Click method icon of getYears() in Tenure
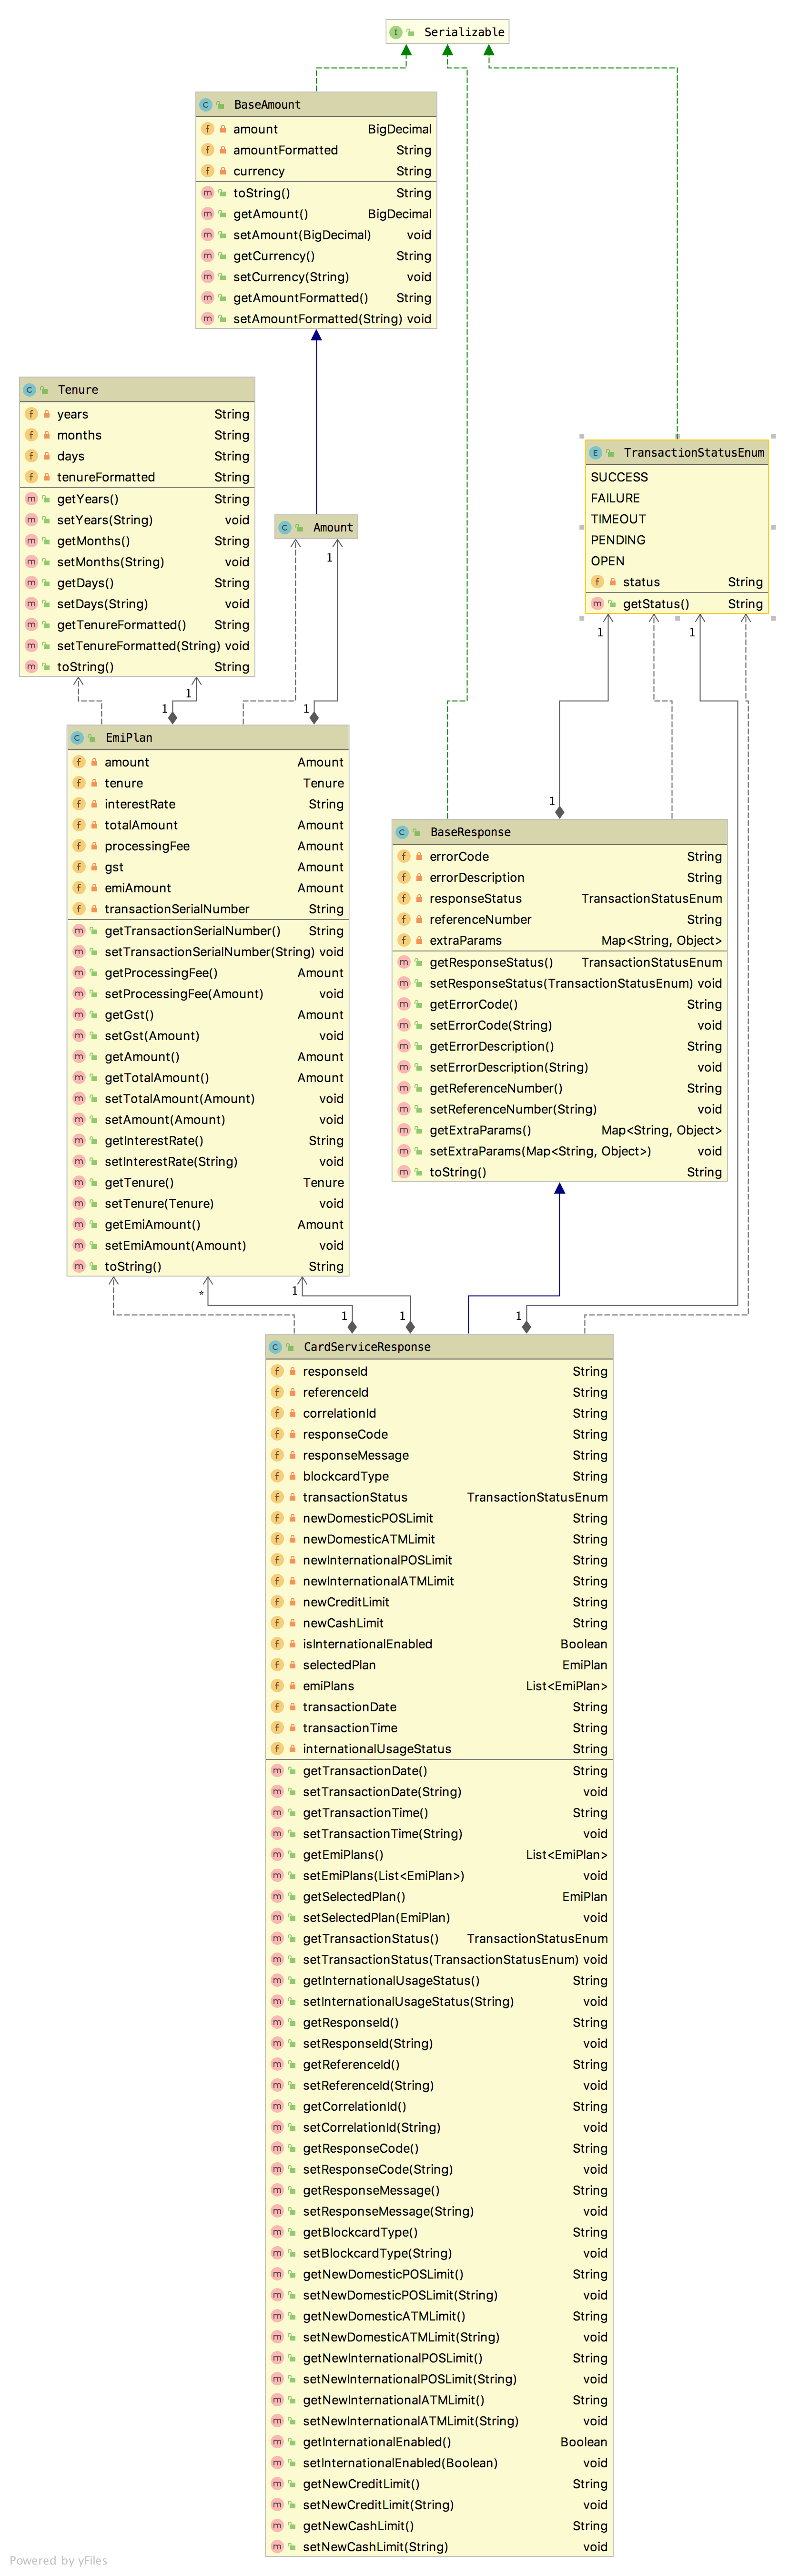The image size is (789, 2576). [32, 499]
